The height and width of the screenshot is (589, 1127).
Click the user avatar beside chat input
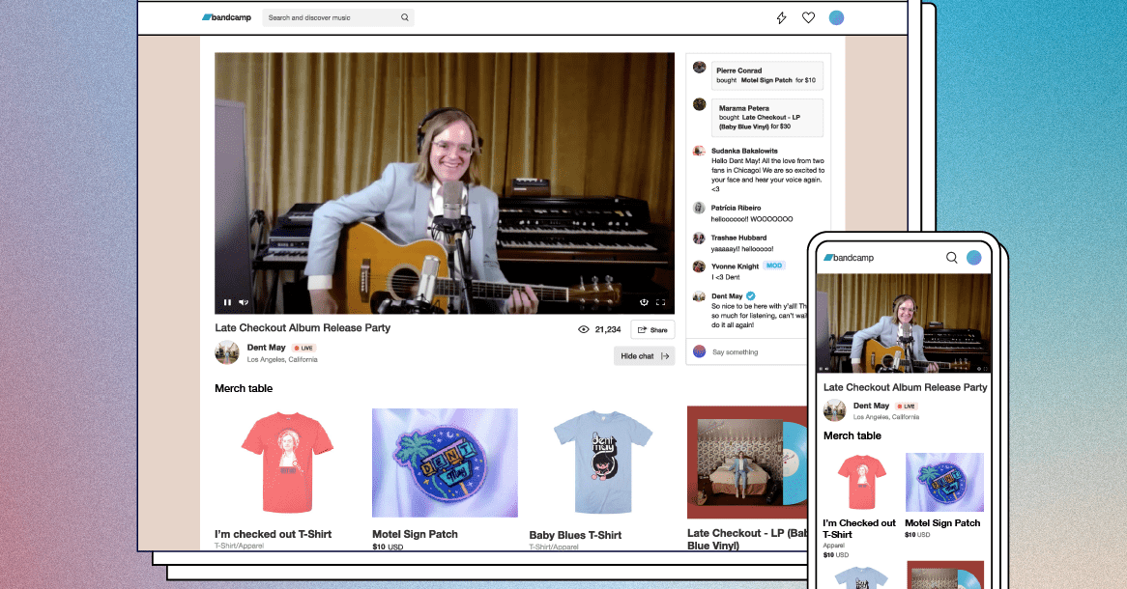pyautogui.click(x=700, y=351)
